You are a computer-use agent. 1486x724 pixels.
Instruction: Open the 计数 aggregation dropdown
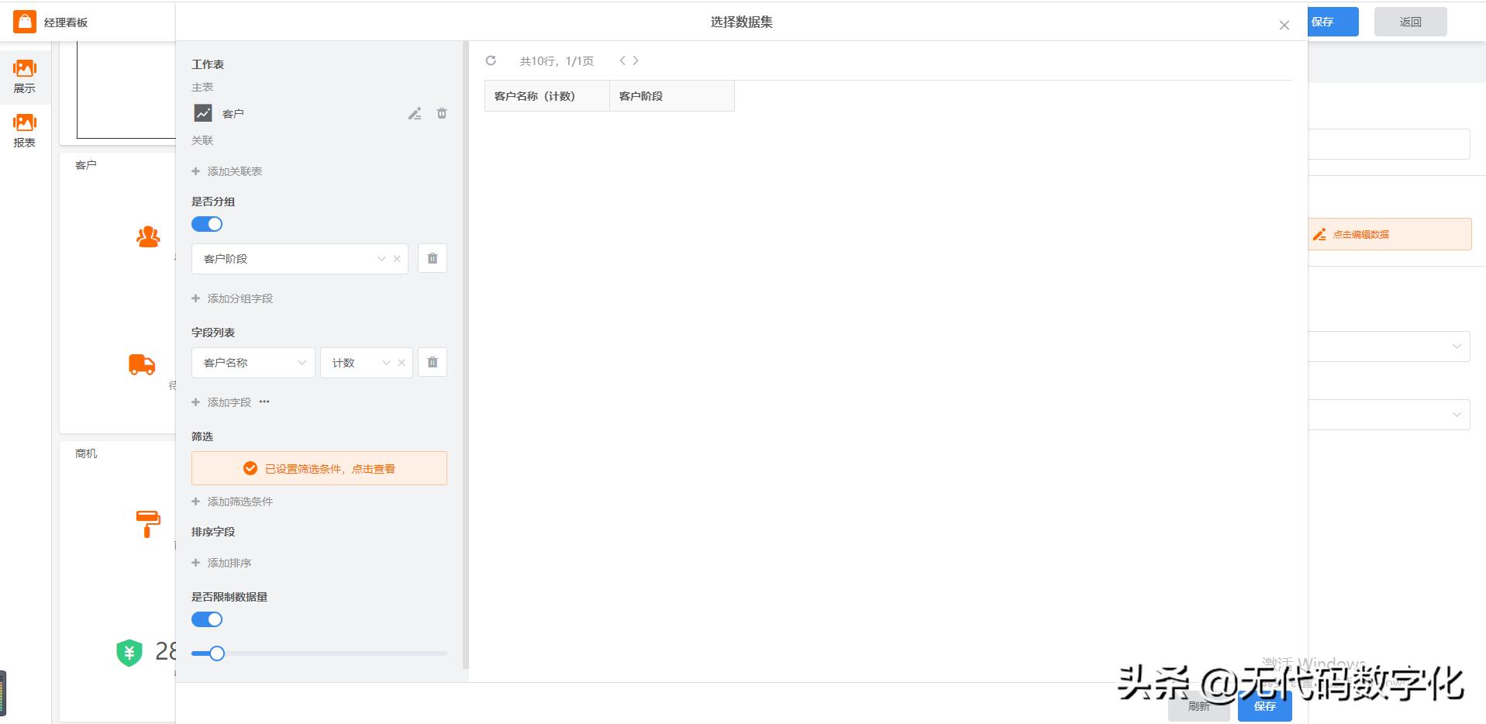click(385, 362)
